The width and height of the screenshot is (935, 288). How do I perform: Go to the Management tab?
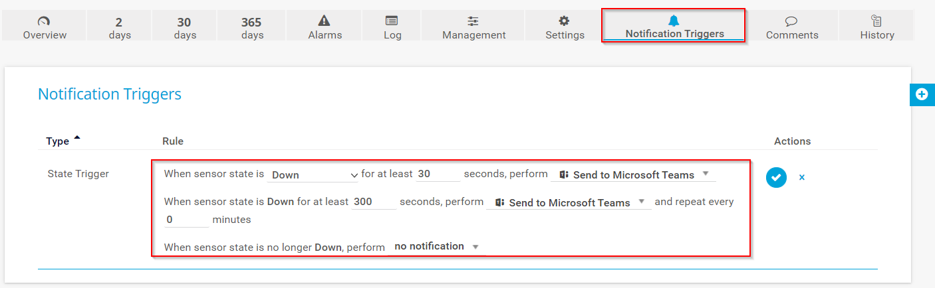(x=473, y=28)
